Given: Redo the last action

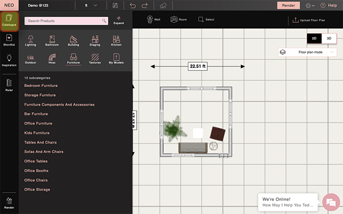Looking at the screenshot, I should pyautogui.click(x=145, y=5).
